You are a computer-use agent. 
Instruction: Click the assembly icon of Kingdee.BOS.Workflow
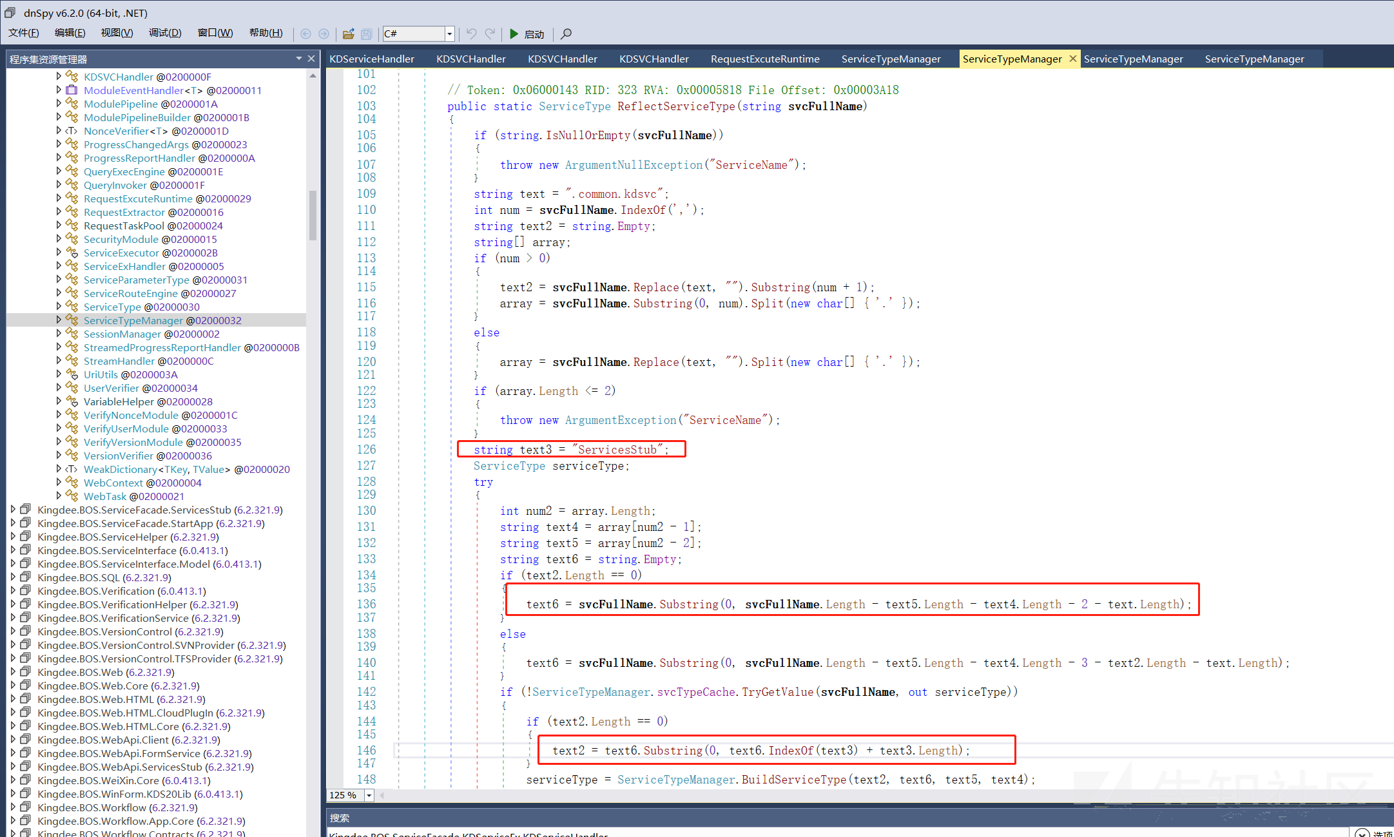click(x=26, y=807)
